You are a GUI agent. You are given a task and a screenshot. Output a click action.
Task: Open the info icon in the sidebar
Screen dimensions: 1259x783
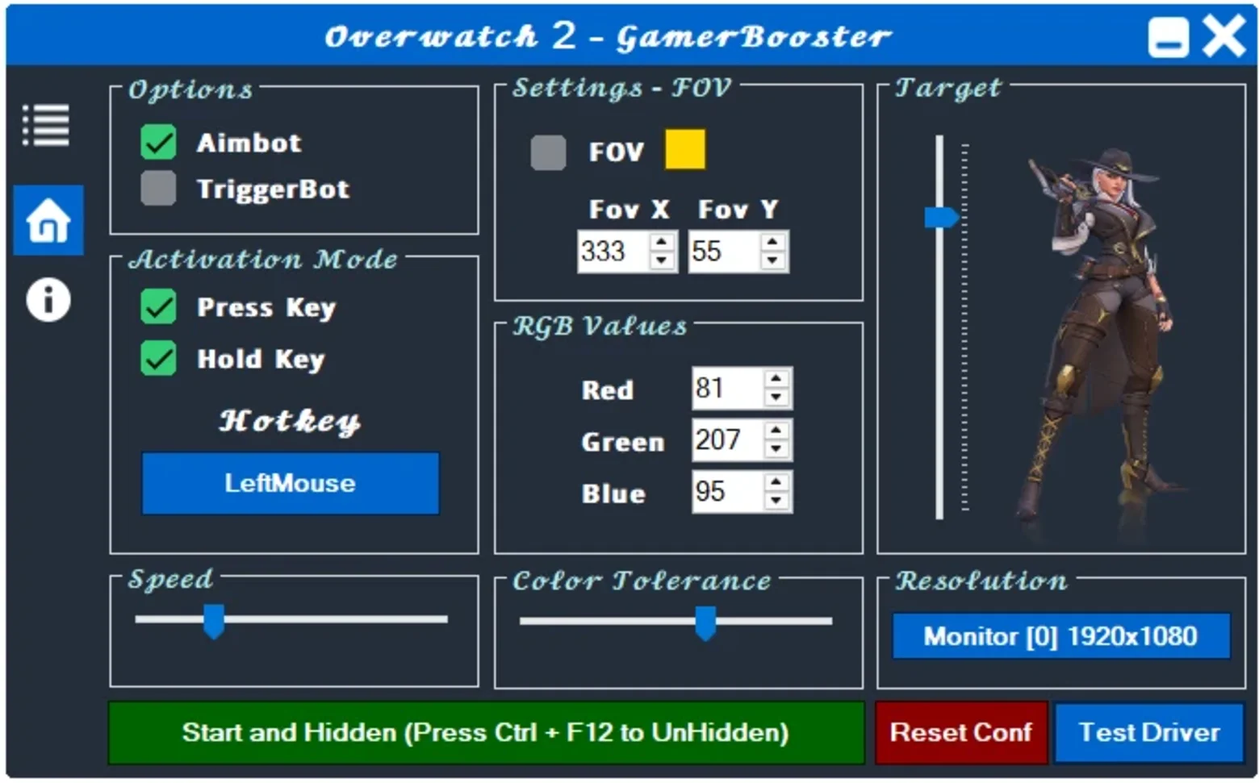[x=48, y=301]
